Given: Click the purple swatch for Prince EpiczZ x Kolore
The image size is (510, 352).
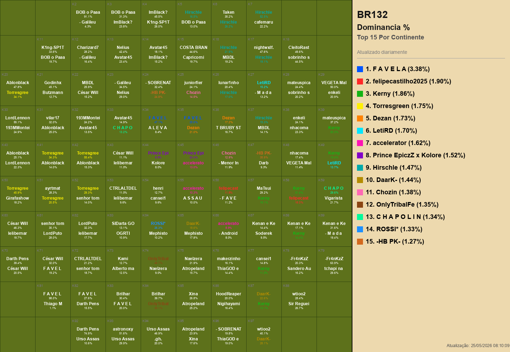Looking at the screenshot, I should click(360, 155).
